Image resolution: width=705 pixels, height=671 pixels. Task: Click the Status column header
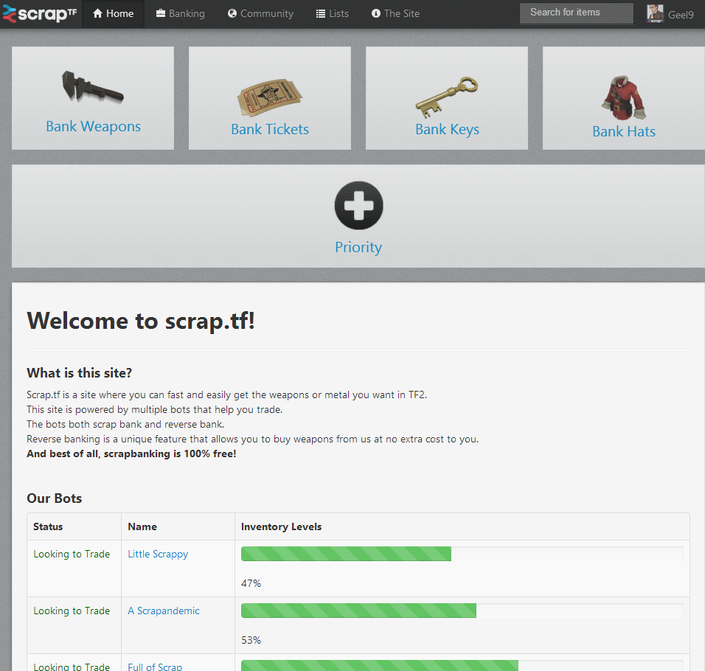[x=48, y=526]
